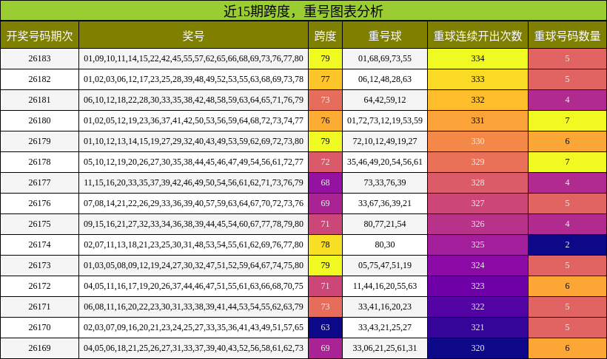The width and height of the screenshot is (607, 359).
Task: Click the 重球号码数量 column header
Action: coord(568,35)
